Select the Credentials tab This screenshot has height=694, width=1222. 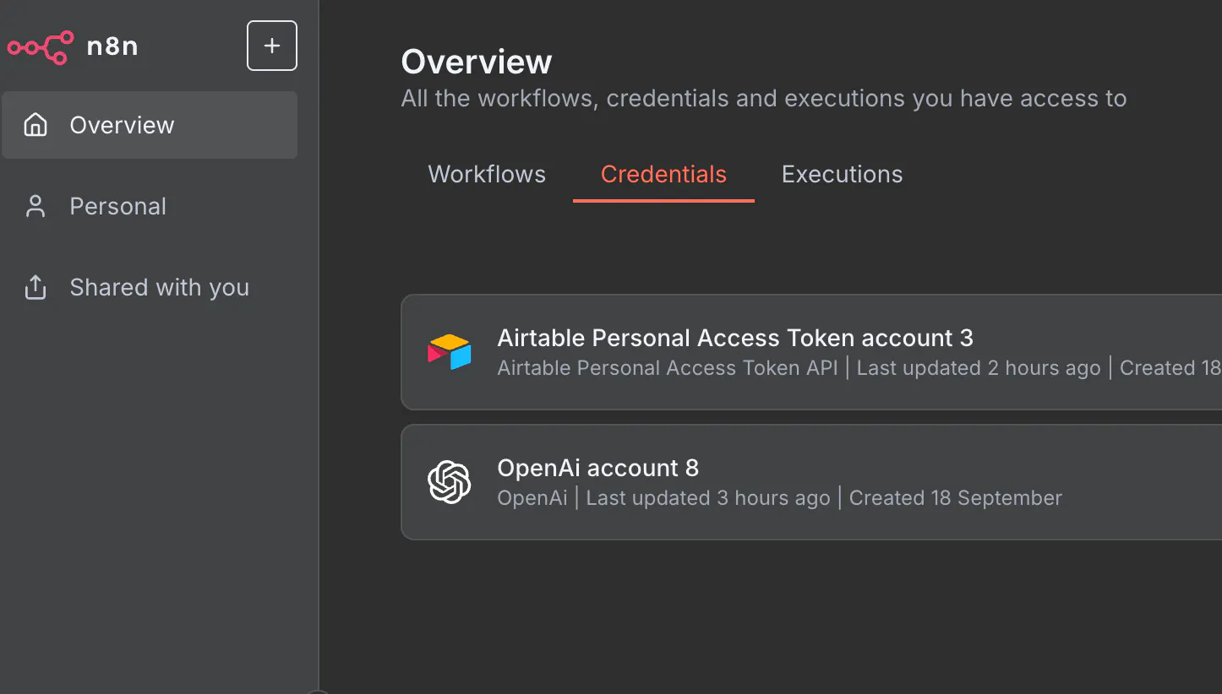(x=663, y=175)
